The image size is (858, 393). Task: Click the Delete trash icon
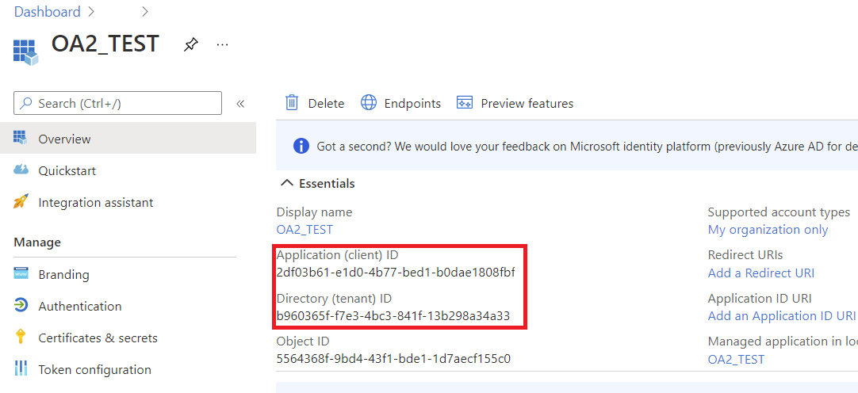[292, 103]
